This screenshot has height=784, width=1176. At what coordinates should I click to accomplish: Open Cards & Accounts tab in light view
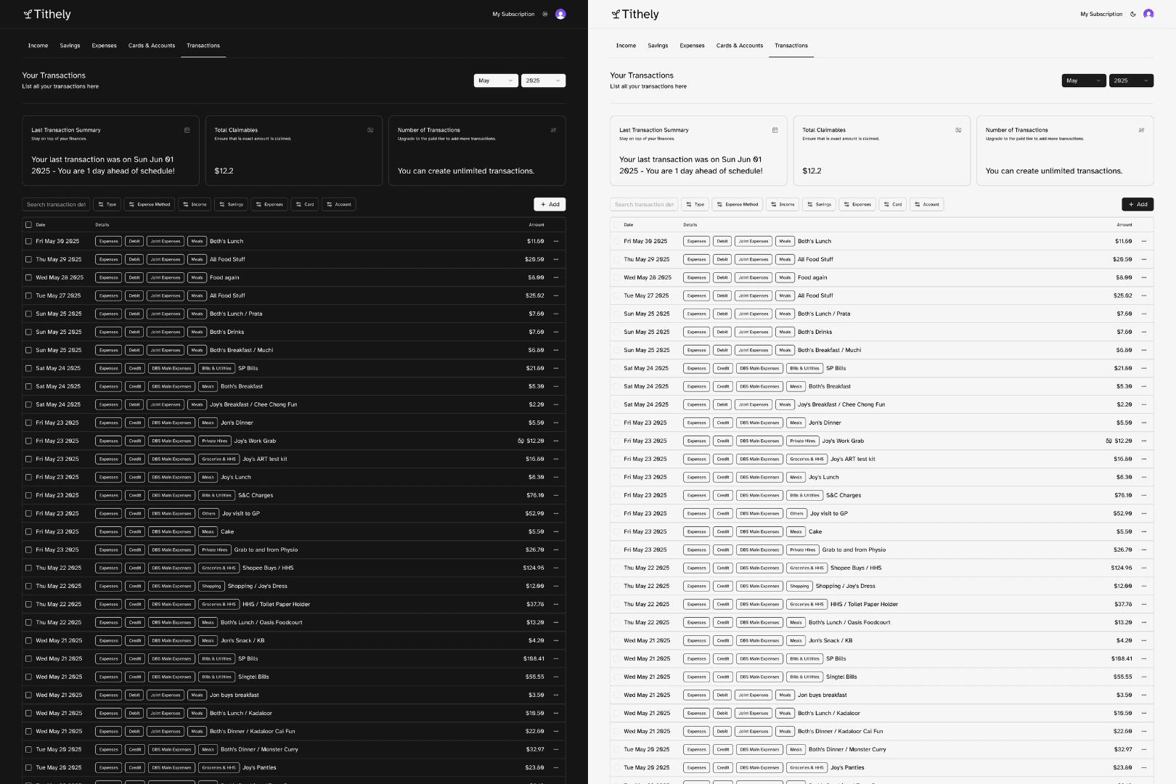click(740, 46)
